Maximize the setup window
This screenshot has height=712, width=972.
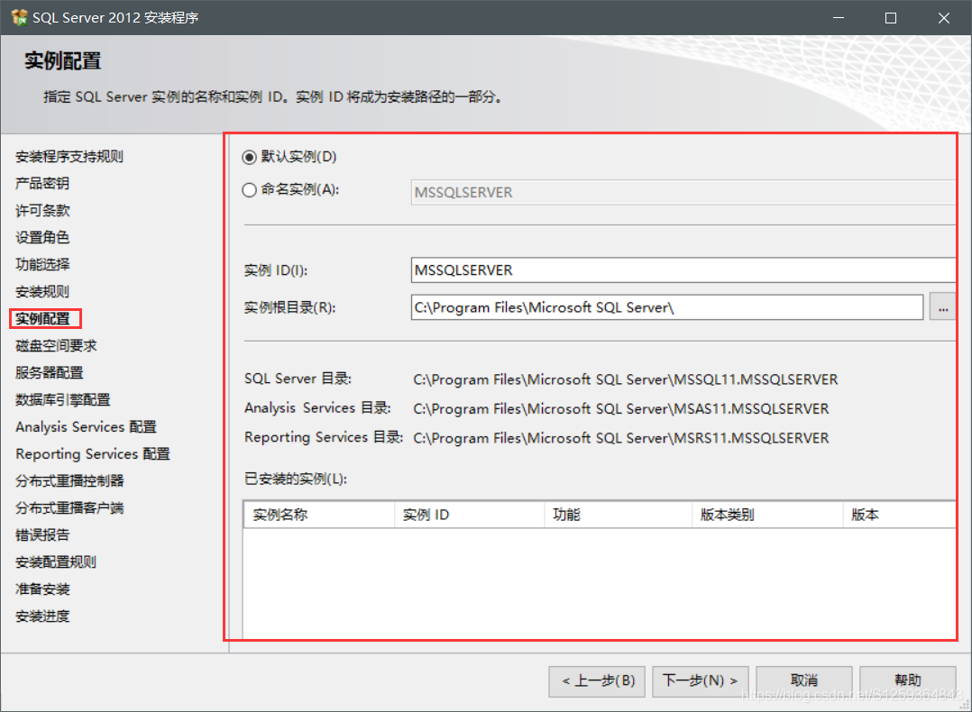[891, 17]
